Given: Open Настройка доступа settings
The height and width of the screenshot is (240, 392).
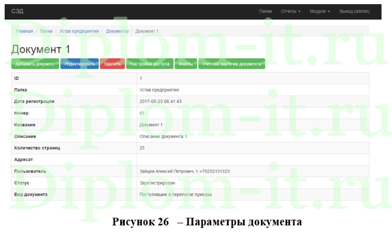Looking at the screenshot, I should tap(150, 64).
